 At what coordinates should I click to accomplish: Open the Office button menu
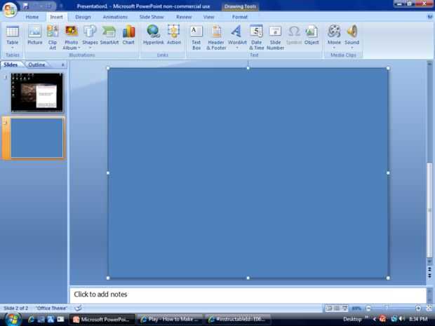click(x=10, y=10)
